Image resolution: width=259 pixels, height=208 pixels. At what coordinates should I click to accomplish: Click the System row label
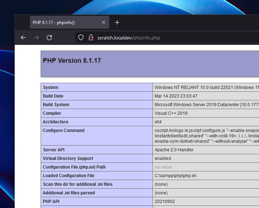point(51,88)
